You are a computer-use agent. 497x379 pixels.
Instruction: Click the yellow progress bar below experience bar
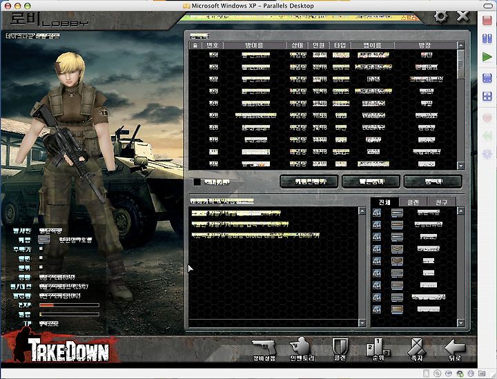(69, 314)
